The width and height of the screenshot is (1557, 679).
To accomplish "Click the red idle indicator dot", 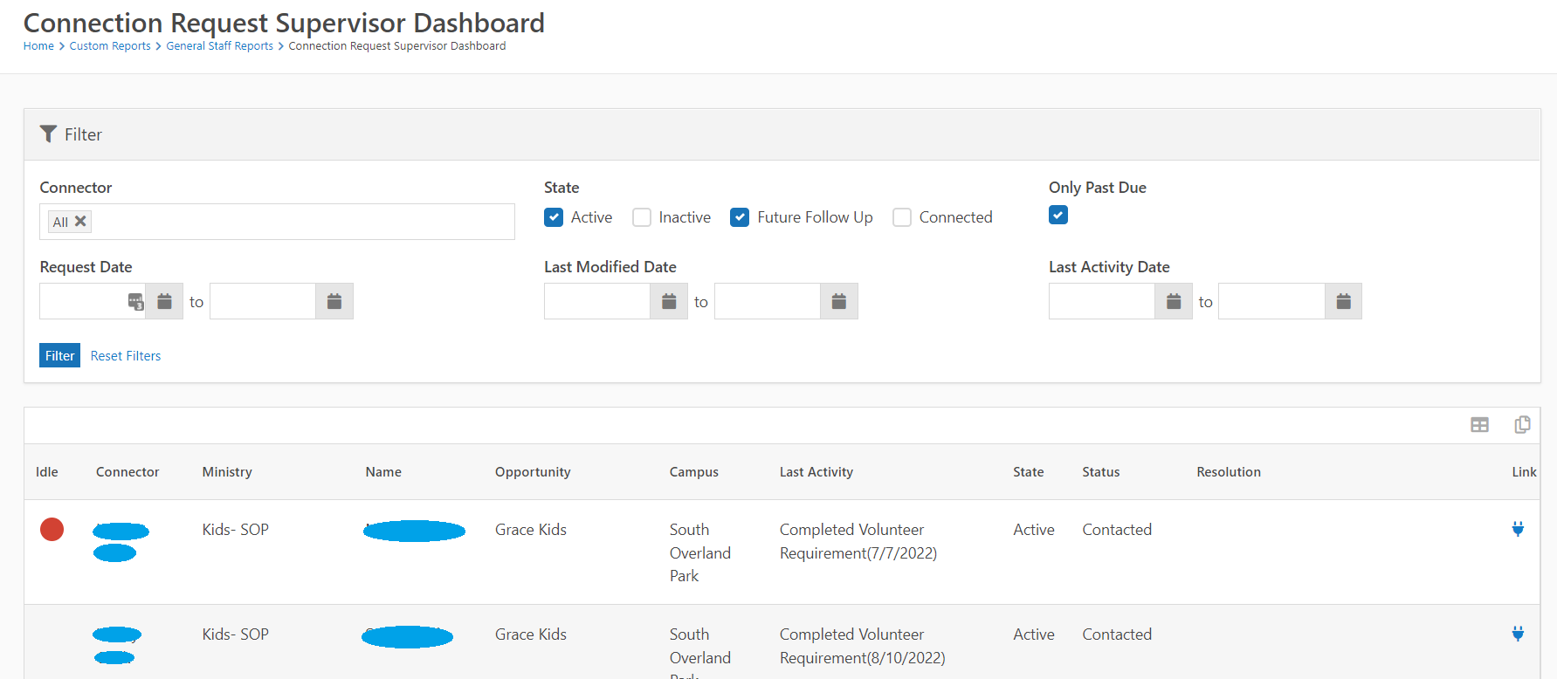I will click(52, 529).
